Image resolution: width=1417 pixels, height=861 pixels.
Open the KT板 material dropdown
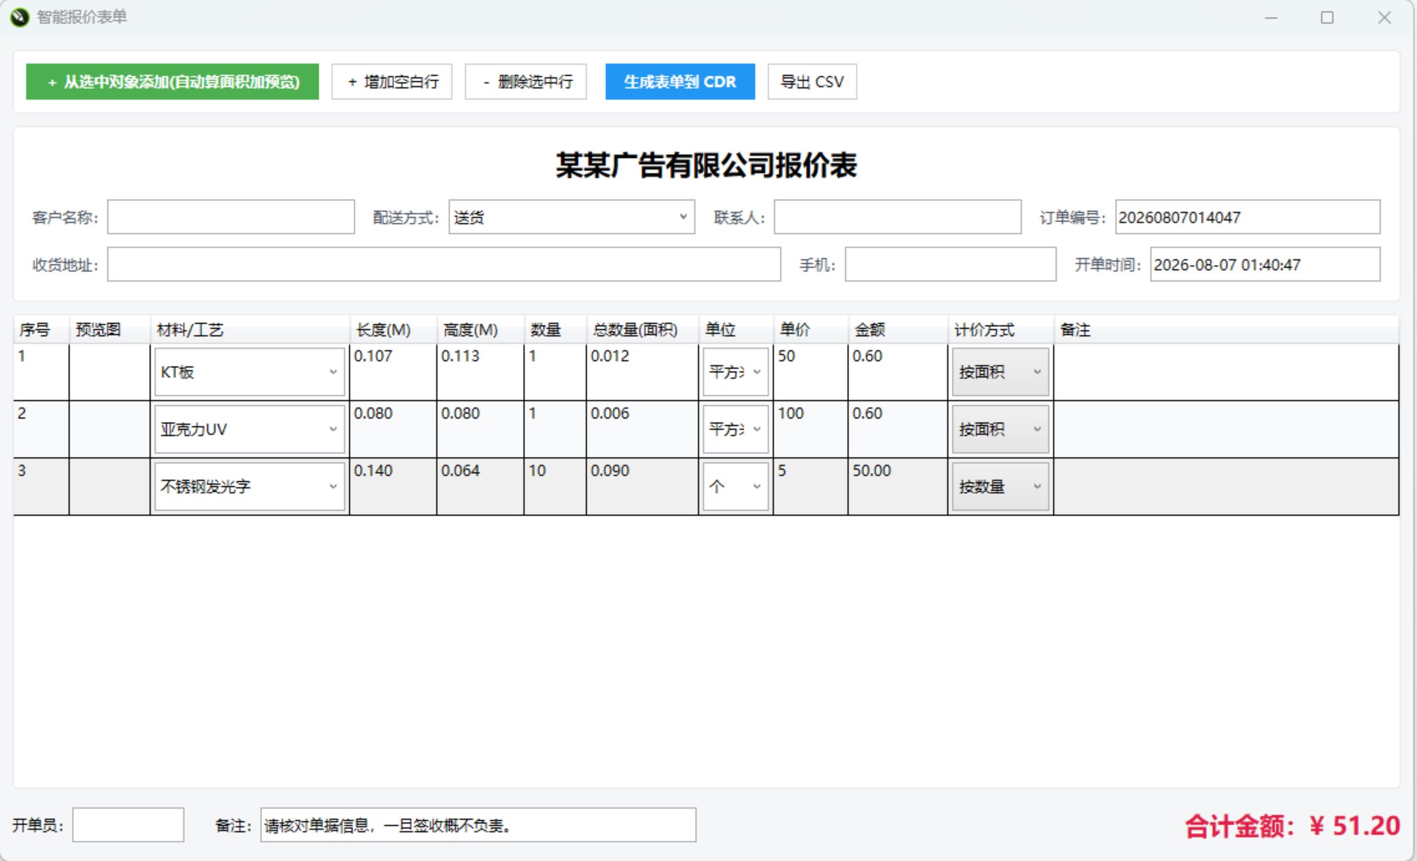(250, 372)
